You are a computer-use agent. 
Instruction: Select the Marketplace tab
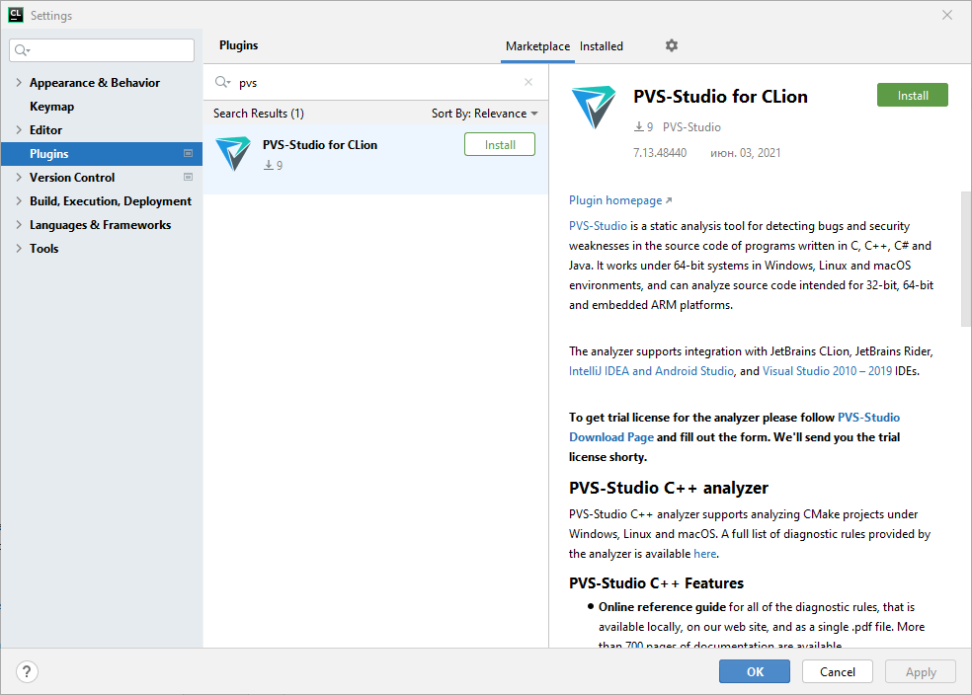click(x=537, y=46)
